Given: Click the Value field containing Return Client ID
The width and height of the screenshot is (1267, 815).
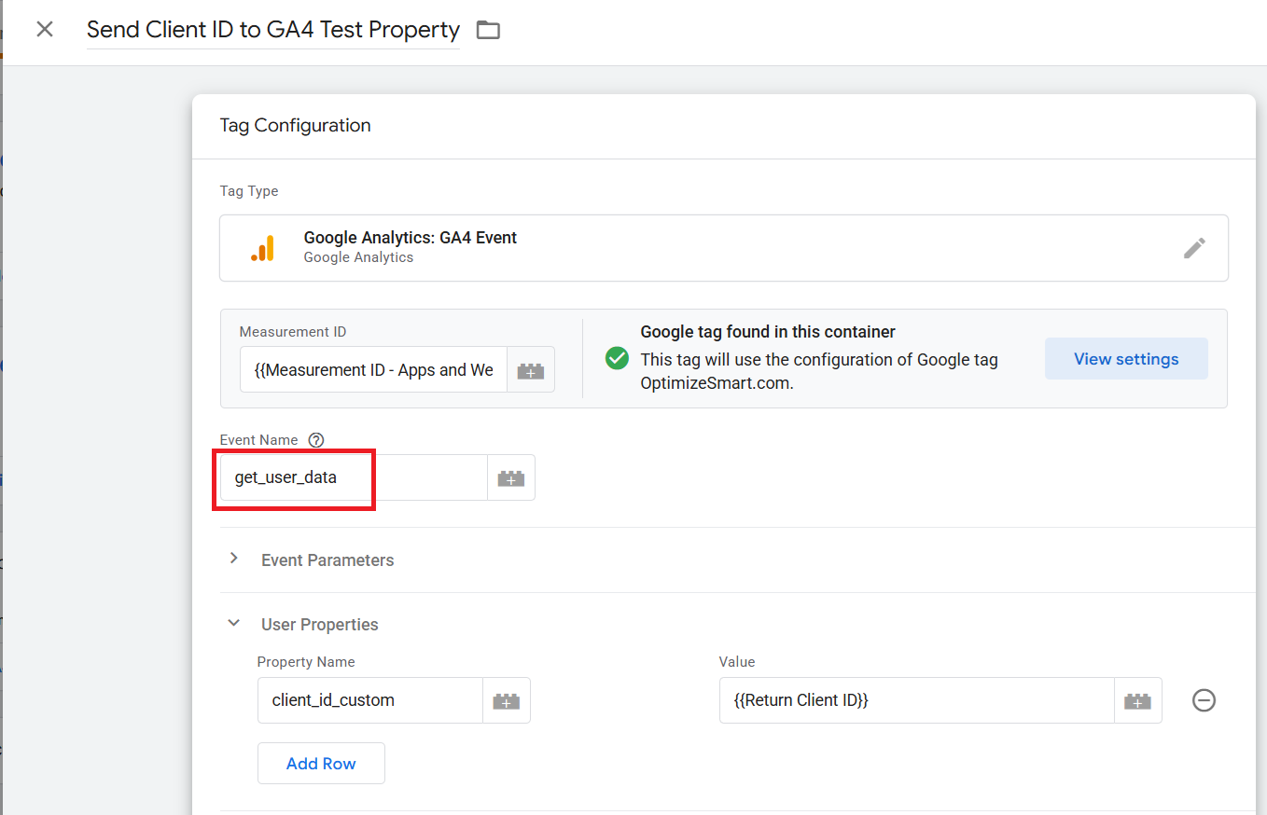Looking at the screenshot, I should pos(915,701).
